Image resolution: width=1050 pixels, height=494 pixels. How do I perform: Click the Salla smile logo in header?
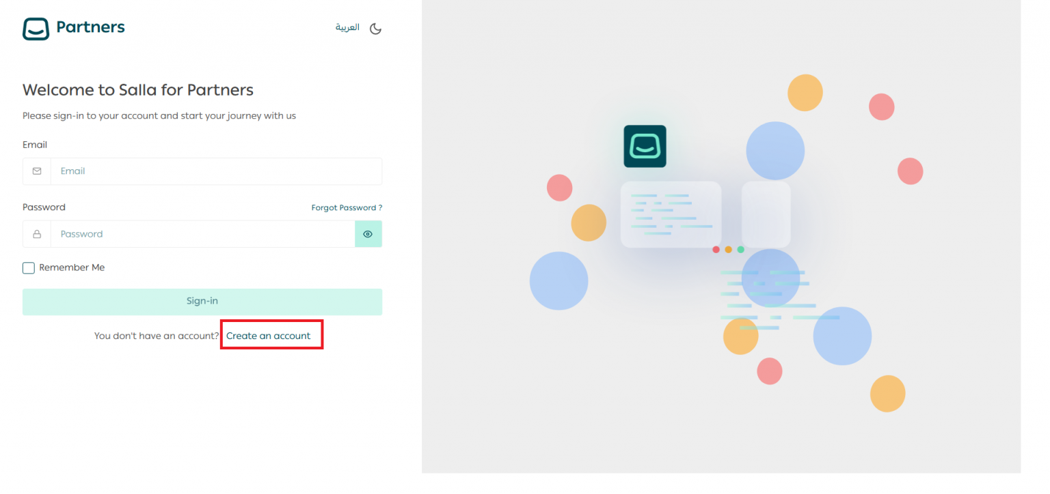pos(36,29)
